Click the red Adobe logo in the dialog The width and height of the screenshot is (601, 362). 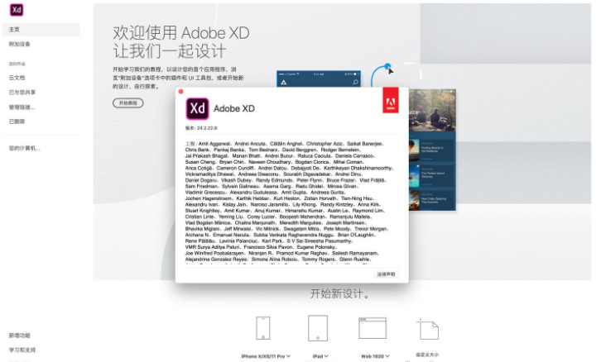[391, 100]
